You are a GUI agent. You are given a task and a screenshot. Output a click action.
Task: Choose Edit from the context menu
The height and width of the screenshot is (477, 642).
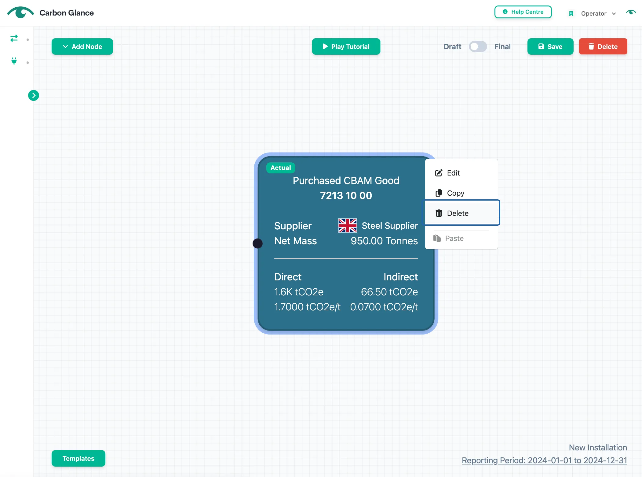coord(461,173)
